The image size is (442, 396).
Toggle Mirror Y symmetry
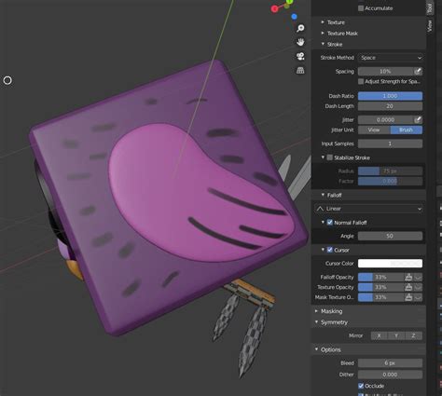point(396,335)
